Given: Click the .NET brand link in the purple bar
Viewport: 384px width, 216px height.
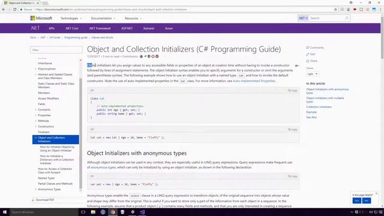Looking at the screenshot, I should click(35, 28).
